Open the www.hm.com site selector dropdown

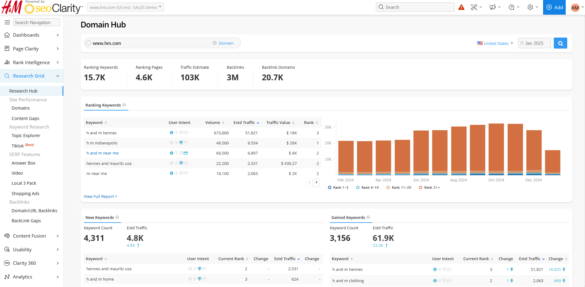click(x=125, y=7)
